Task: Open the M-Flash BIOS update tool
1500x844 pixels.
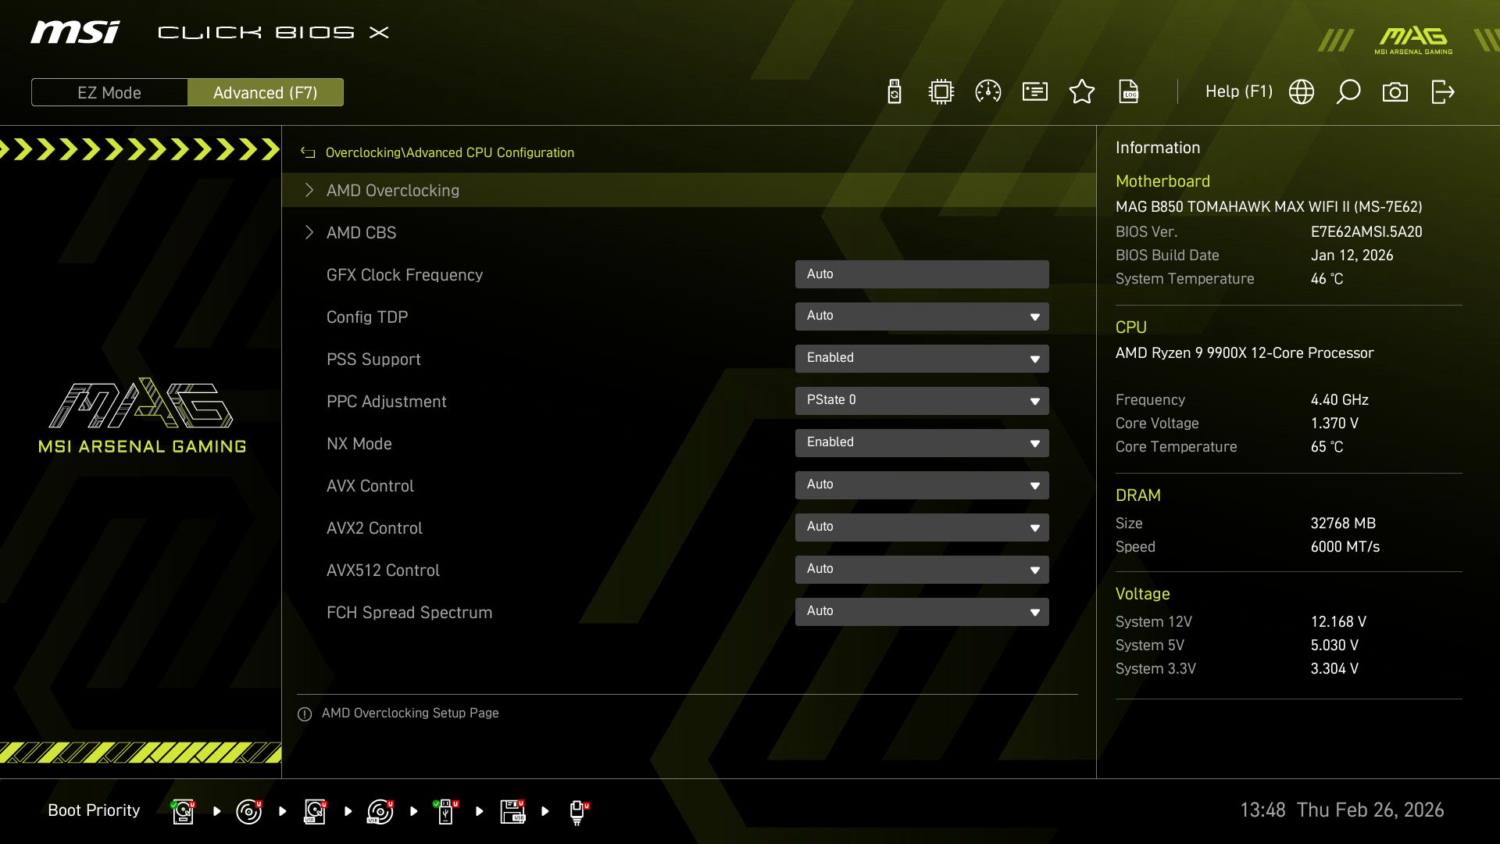Action: pyautogui.click(x=893, y=91)
